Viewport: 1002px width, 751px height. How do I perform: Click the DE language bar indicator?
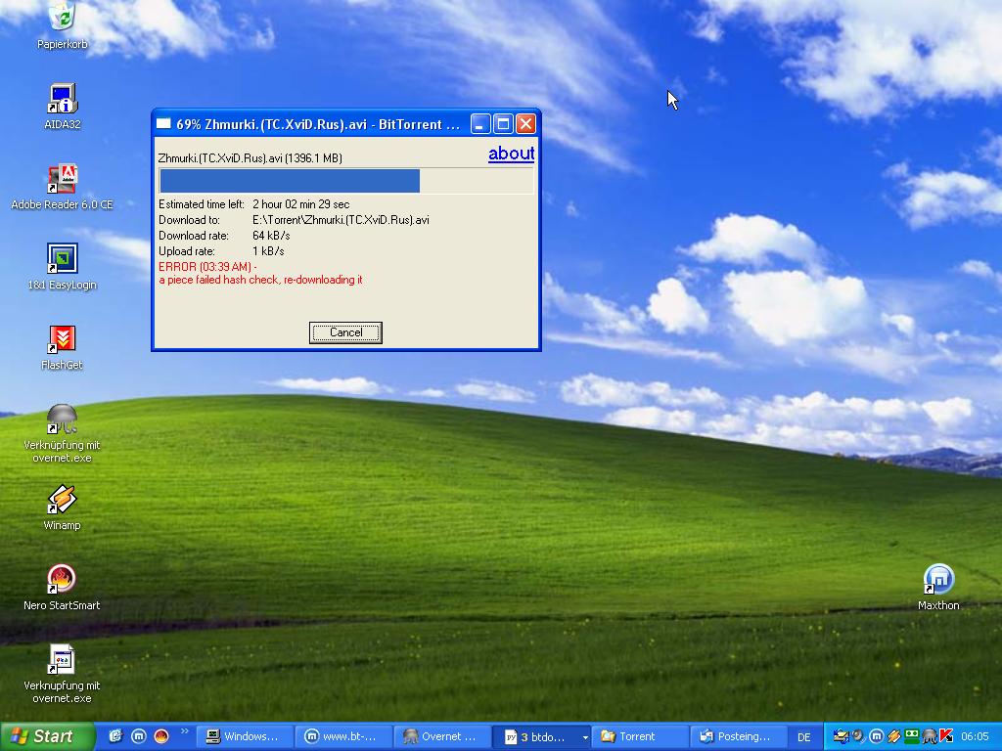[x=804, y=737]
